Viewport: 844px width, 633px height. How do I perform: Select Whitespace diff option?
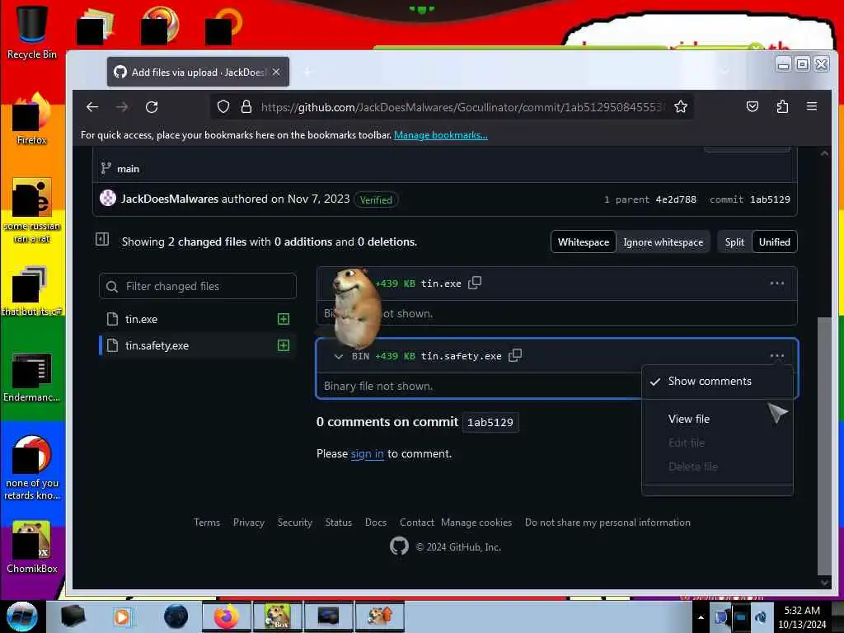pyautogui.click(x=584, y=242)
